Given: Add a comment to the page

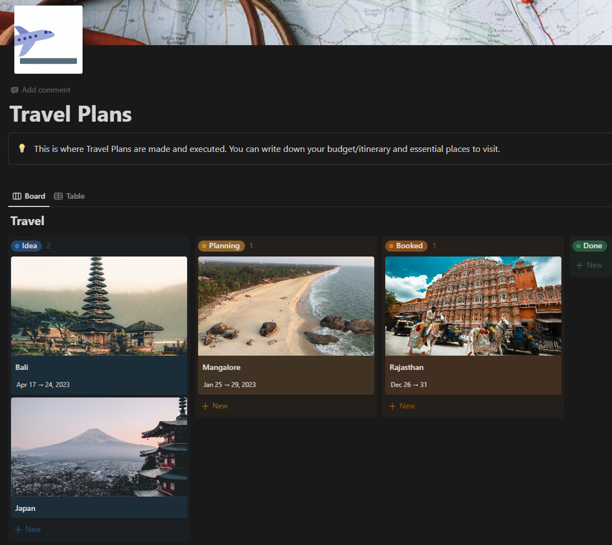Looking at the screenshot, I should click(41, 90).
